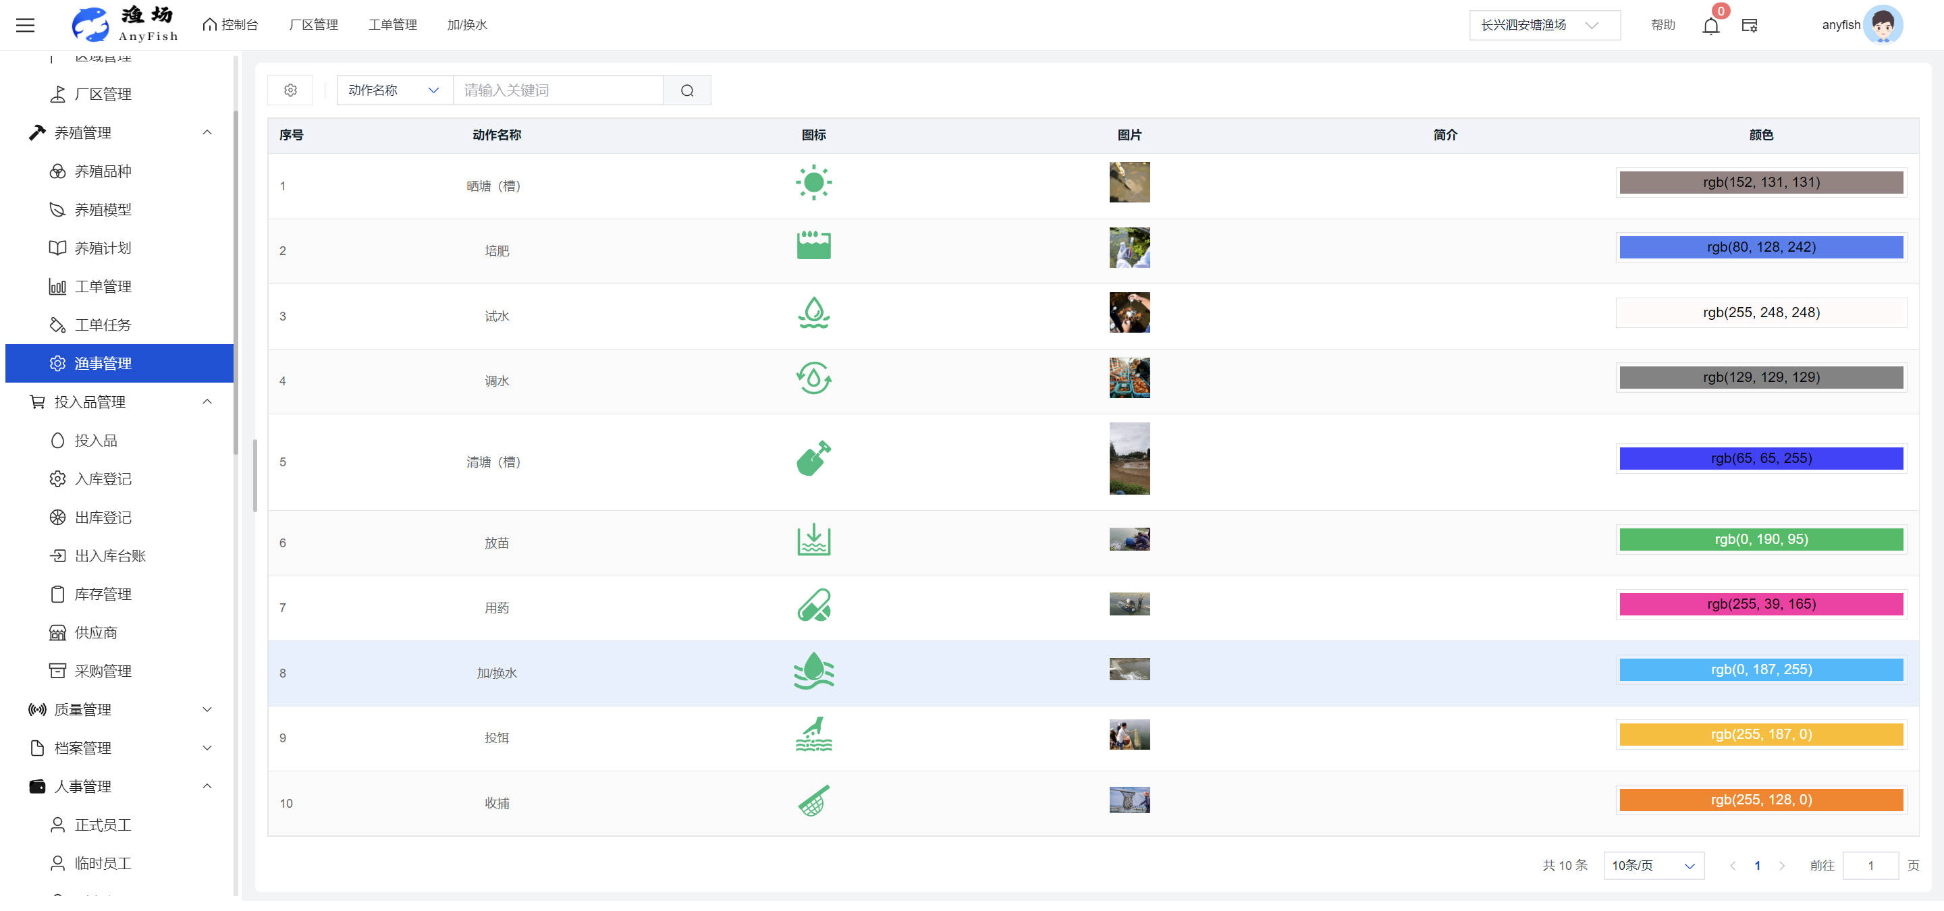The height and width of the screenshot is (911, 1944).
Task: Click the sun icon for 晒塘（槽）
Action: (813, 182)
